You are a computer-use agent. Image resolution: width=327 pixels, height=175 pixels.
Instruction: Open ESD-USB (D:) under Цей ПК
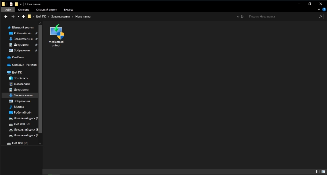pyautogui.click(x=20, y=124)
